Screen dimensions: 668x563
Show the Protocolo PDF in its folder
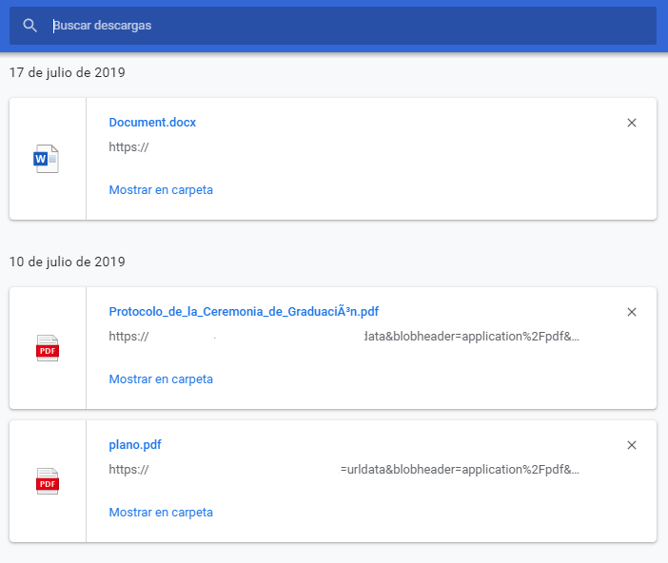tap(161, 379)
